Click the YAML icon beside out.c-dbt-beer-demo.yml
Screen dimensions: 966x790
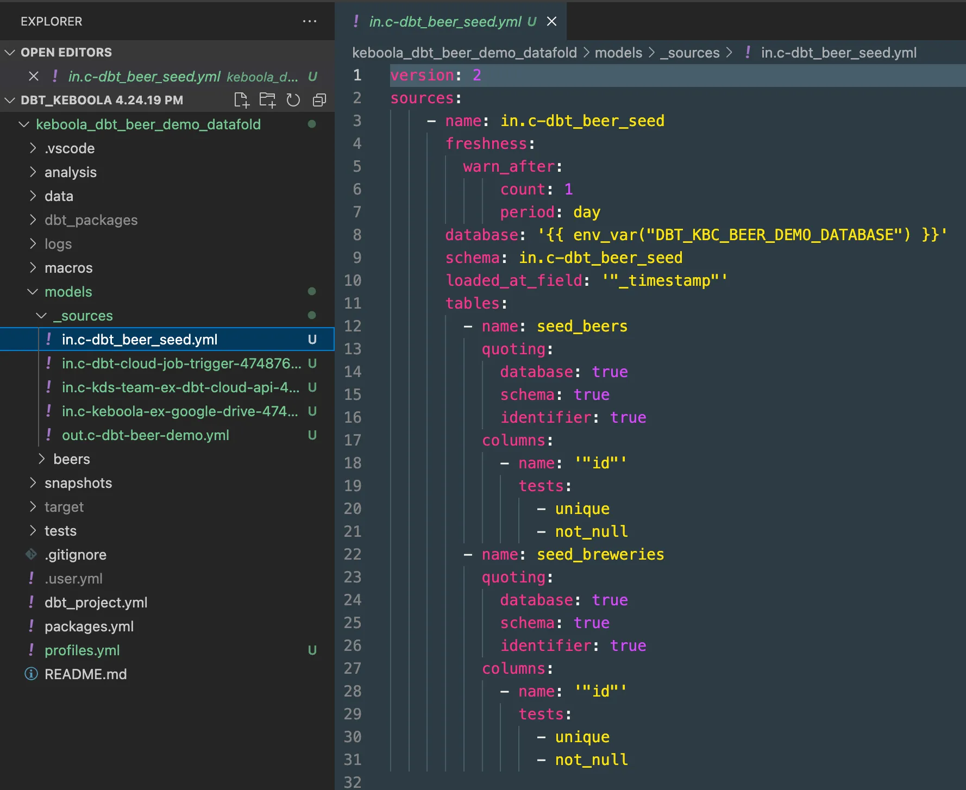[x=49, y=435]
